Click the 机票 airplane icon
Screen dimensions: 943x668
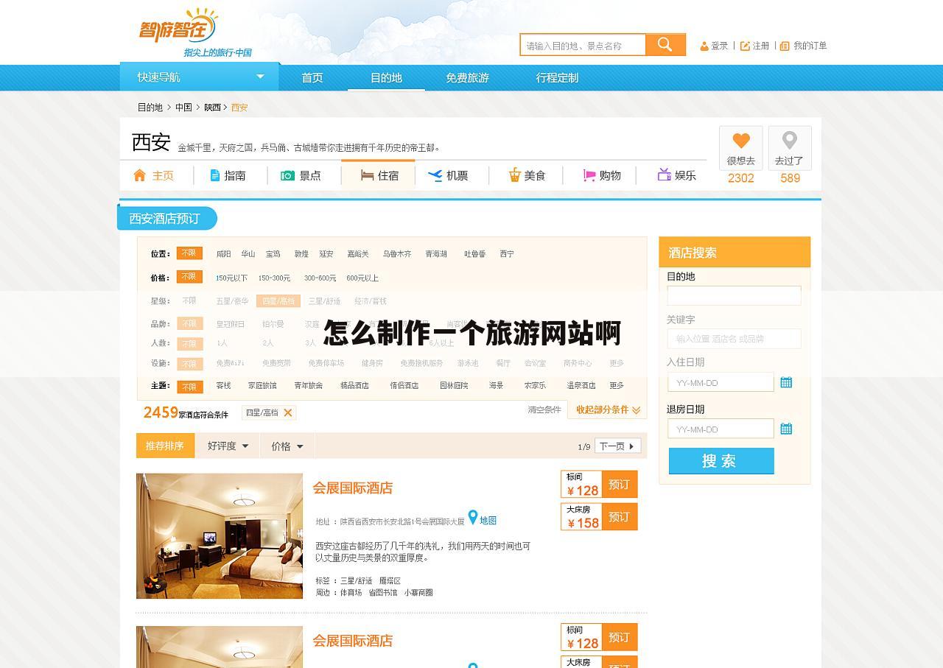tap(435, 175)
